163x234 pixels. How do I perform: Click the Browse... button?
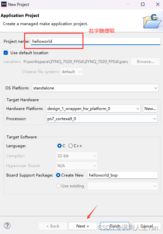click(x=145, y=61)
